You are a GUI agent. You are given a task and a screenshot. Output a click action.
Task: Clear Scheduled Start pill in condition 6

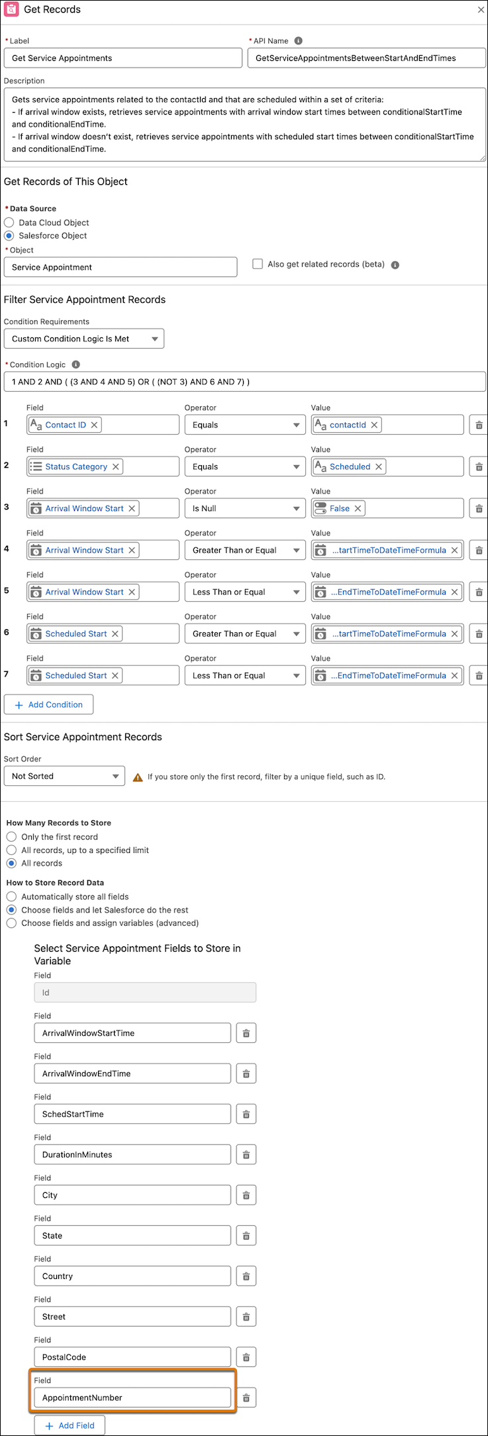point(115,634)
